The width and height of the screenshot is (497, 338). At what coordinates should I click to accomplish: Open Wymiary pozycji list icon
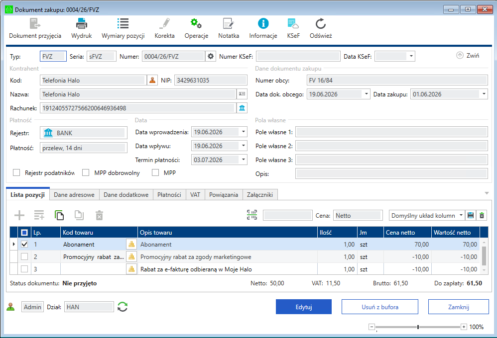pyautogui.click(x=123, y=23)
